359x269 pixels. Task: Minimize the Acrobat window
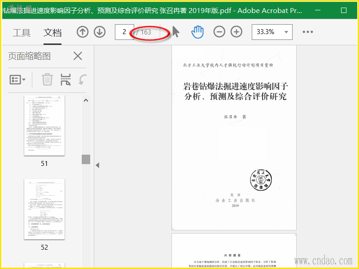click(318, 10)
